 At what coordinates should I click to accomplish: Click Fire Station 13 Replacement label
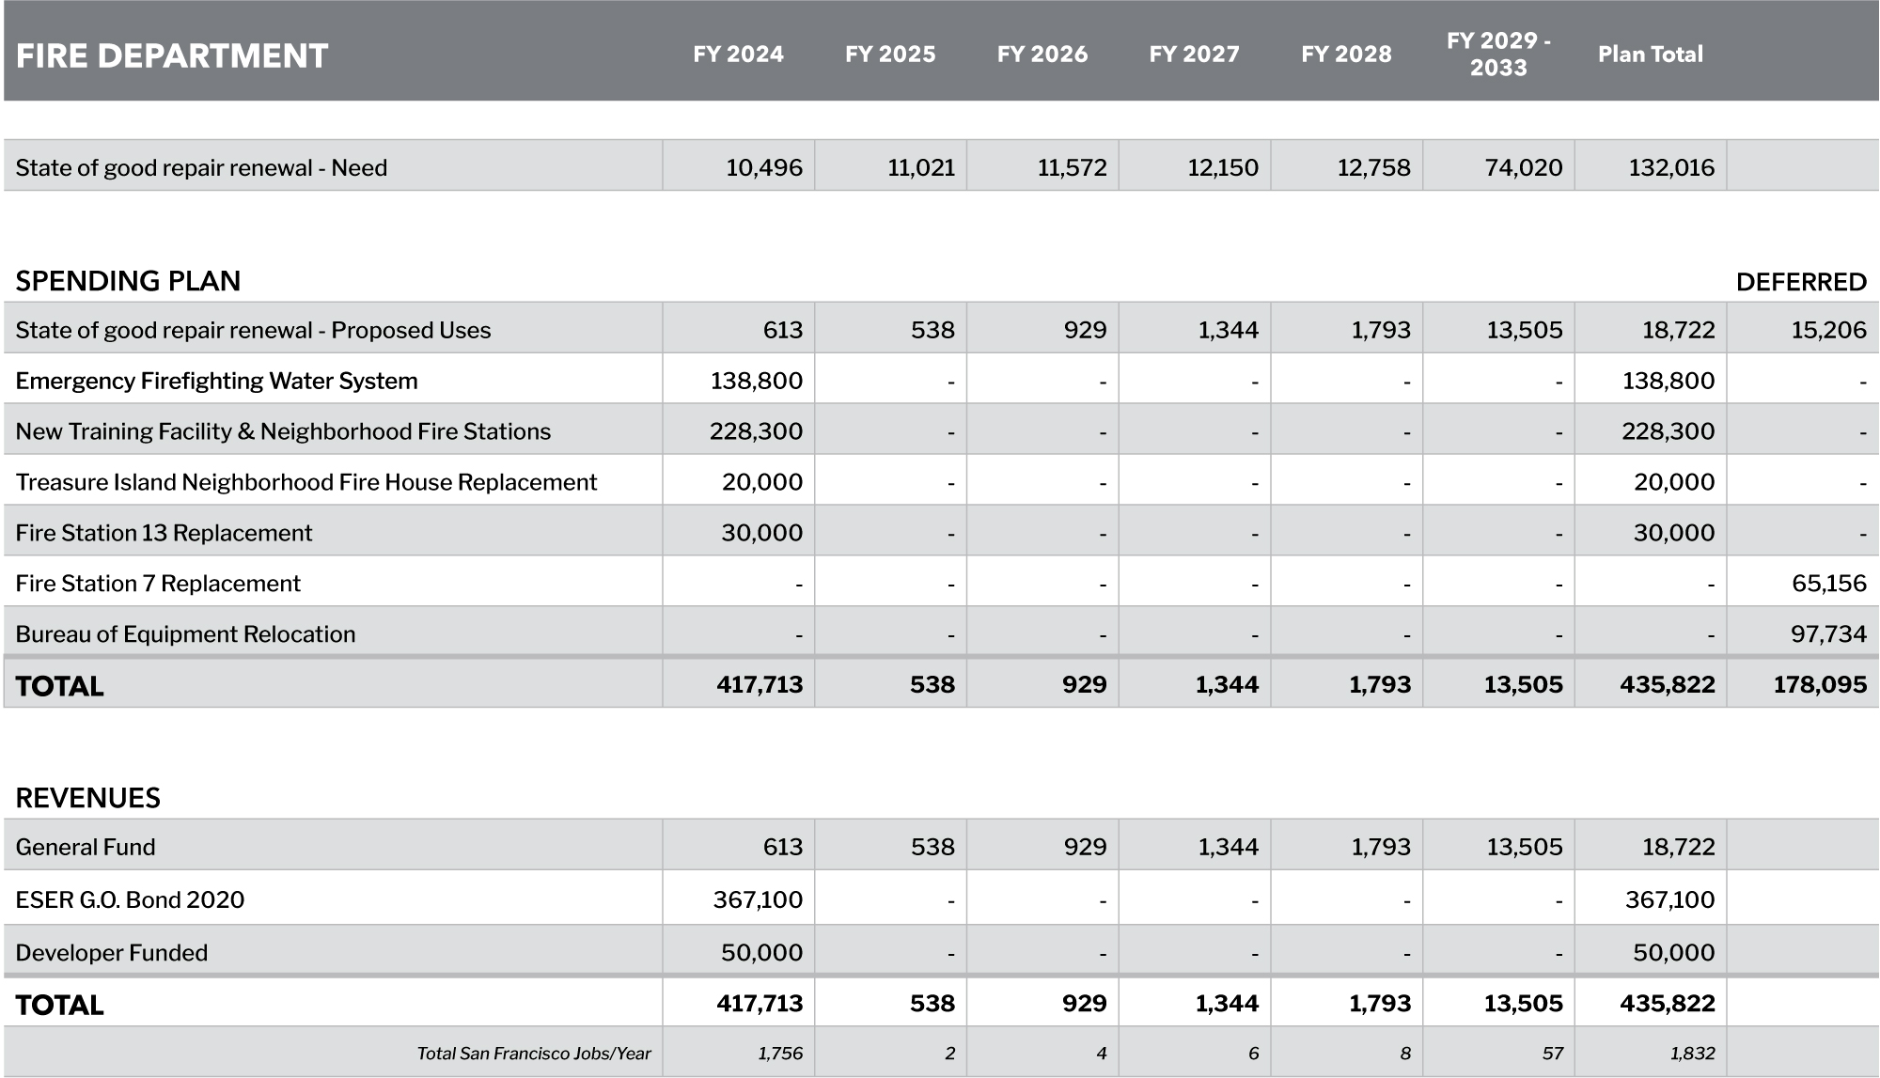point(164,533)
